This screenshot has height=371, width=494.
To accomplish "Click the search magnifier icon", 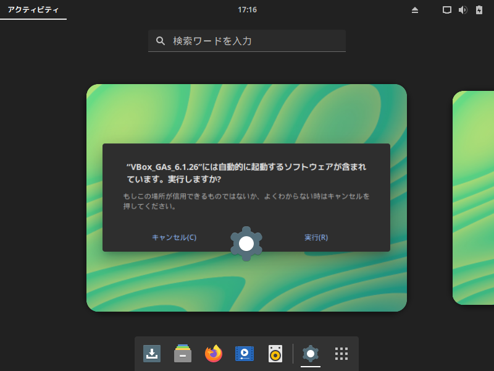I will coord(161,41).
